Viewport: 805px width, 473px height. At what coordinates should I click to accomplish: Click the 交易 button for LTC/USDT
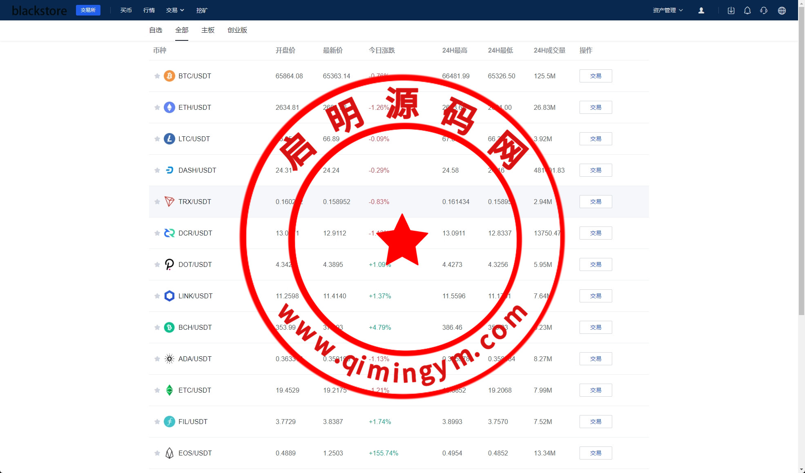click(x=595, y=139)
